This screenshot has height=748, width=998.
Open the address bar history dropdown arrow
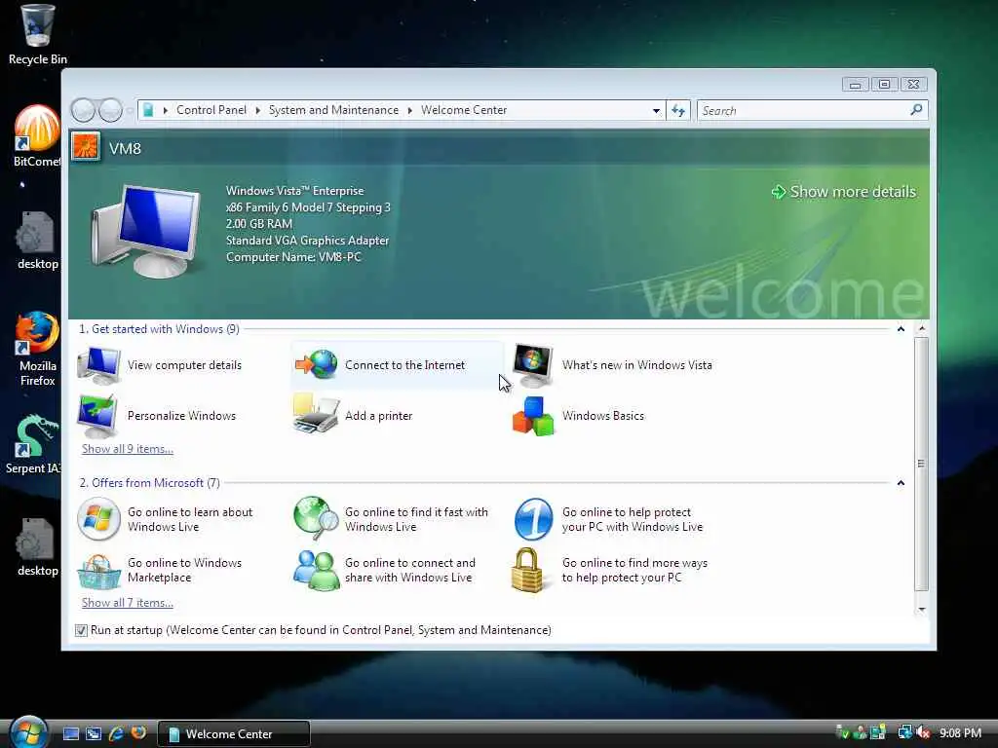(656, 111)
